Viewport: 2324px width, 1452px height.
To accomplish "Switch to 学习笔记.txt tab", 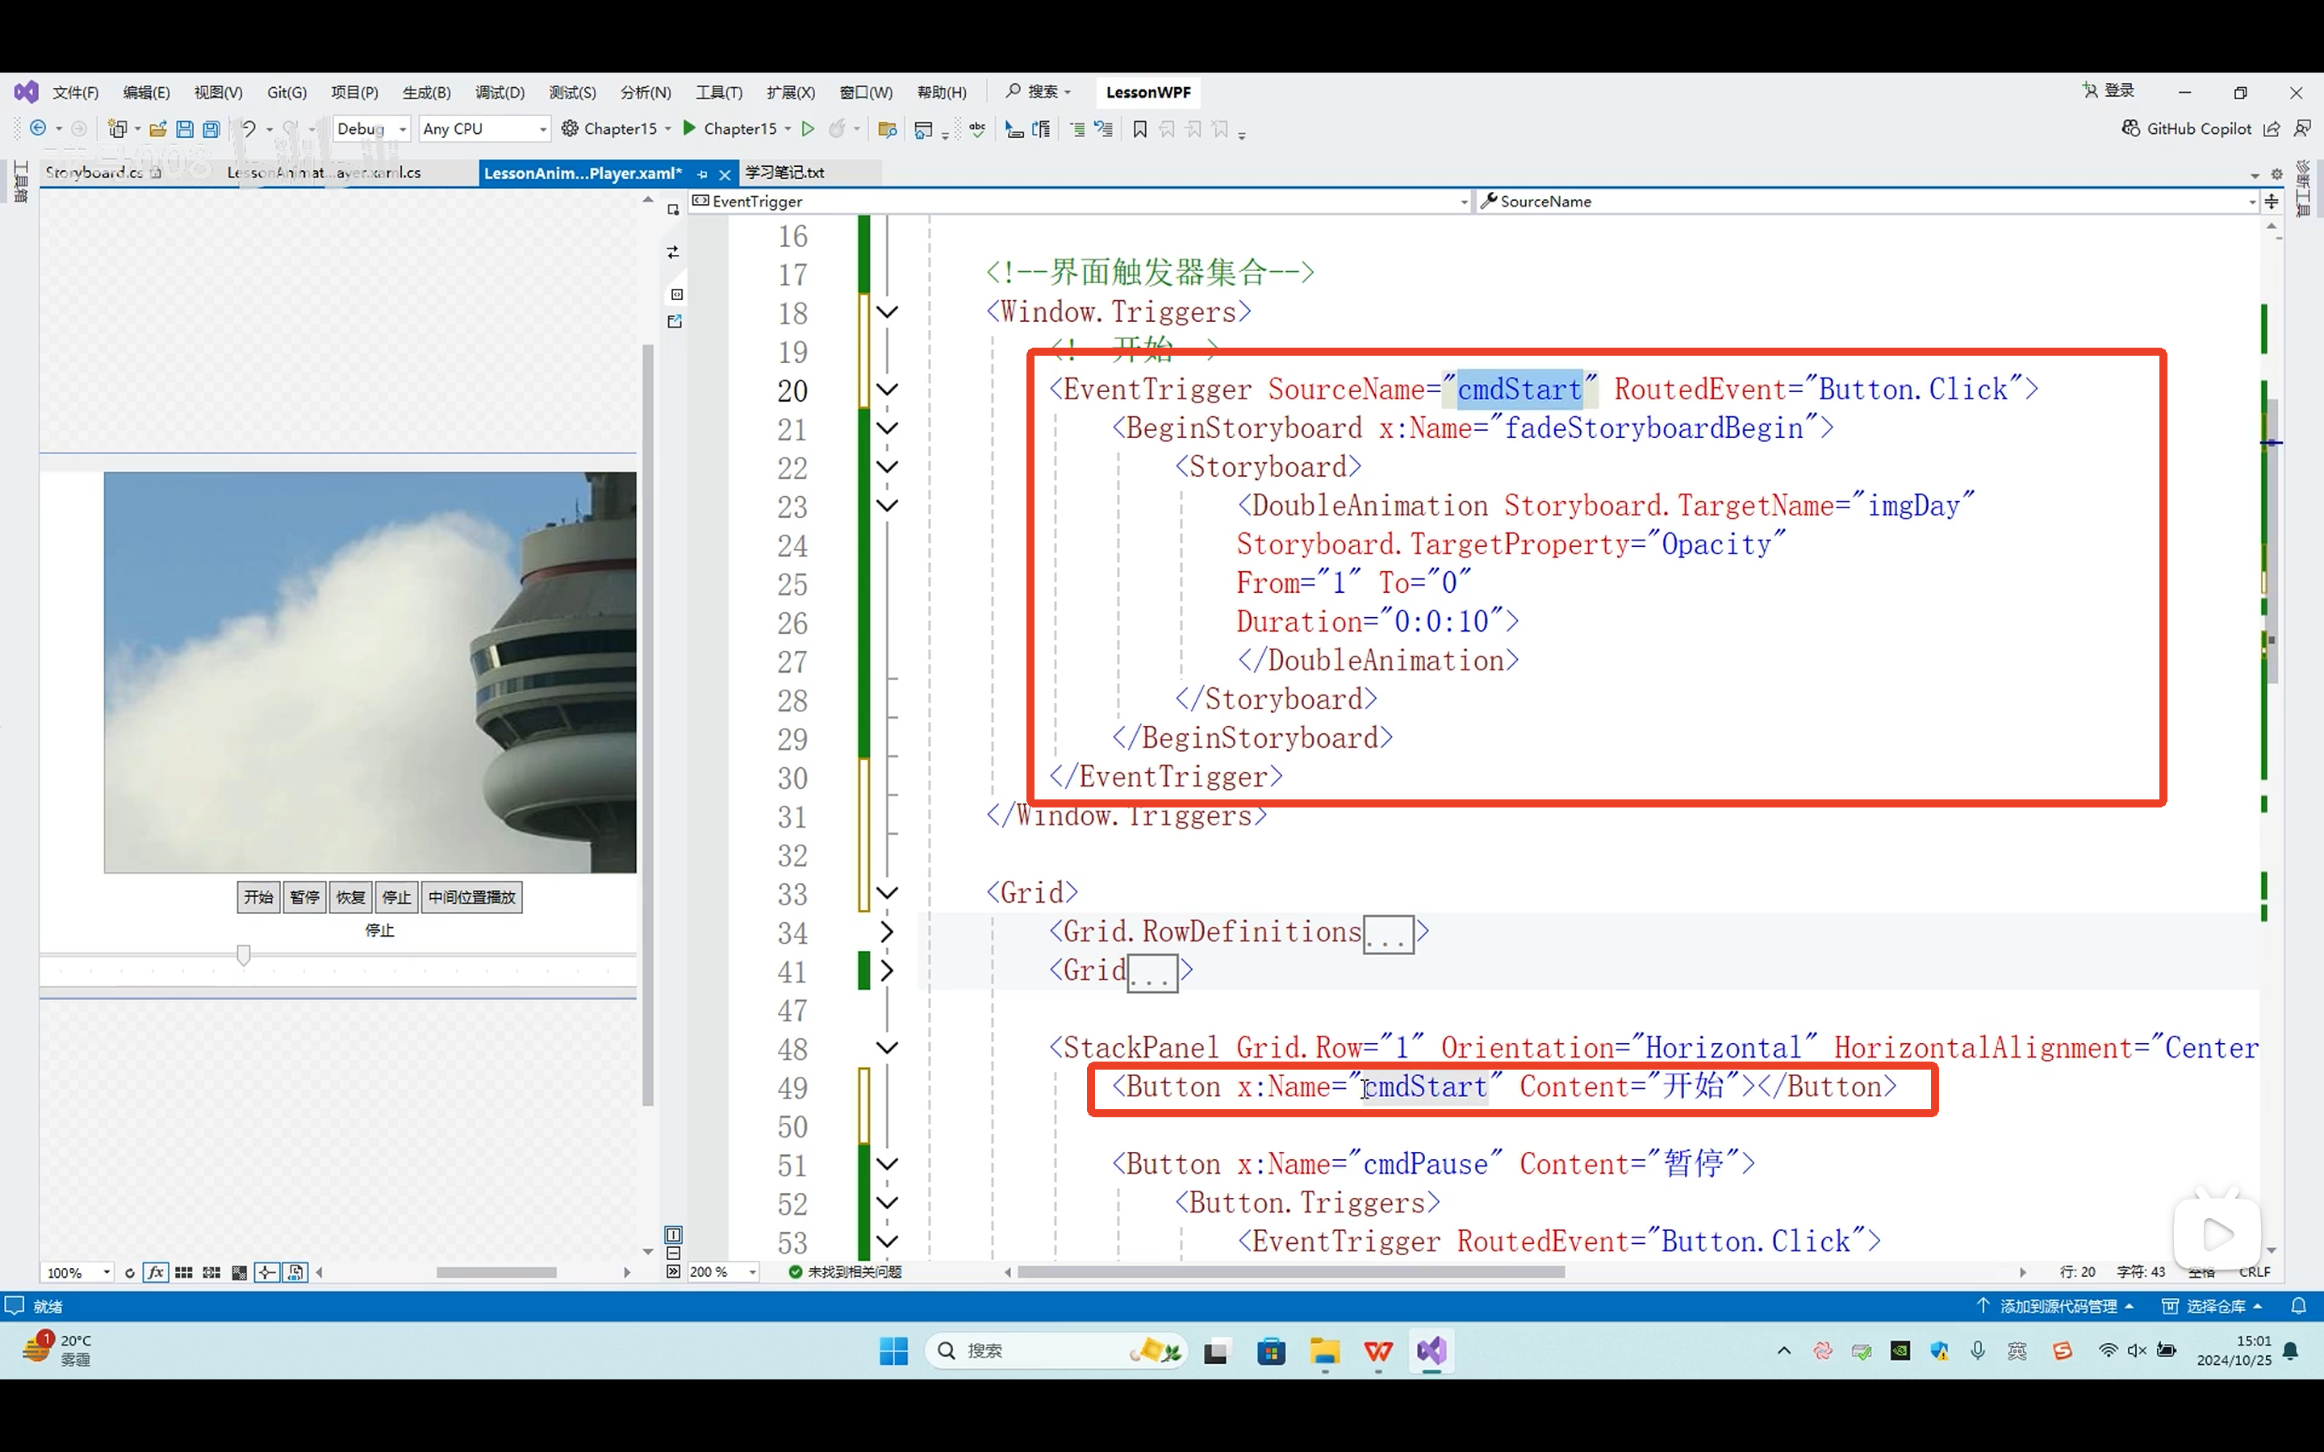I will click(x=784, y=173).
